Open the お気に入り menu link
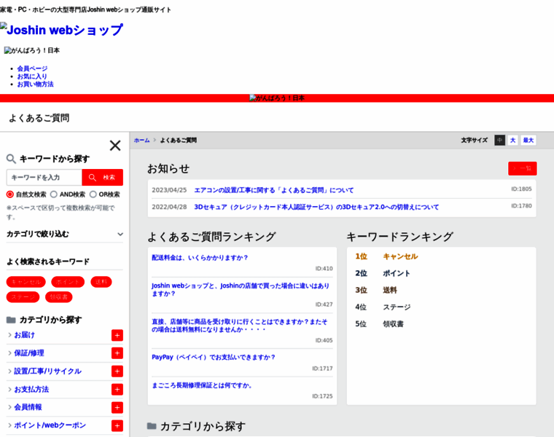Viewport: 554px width, 437px height. tap(32, 76)
